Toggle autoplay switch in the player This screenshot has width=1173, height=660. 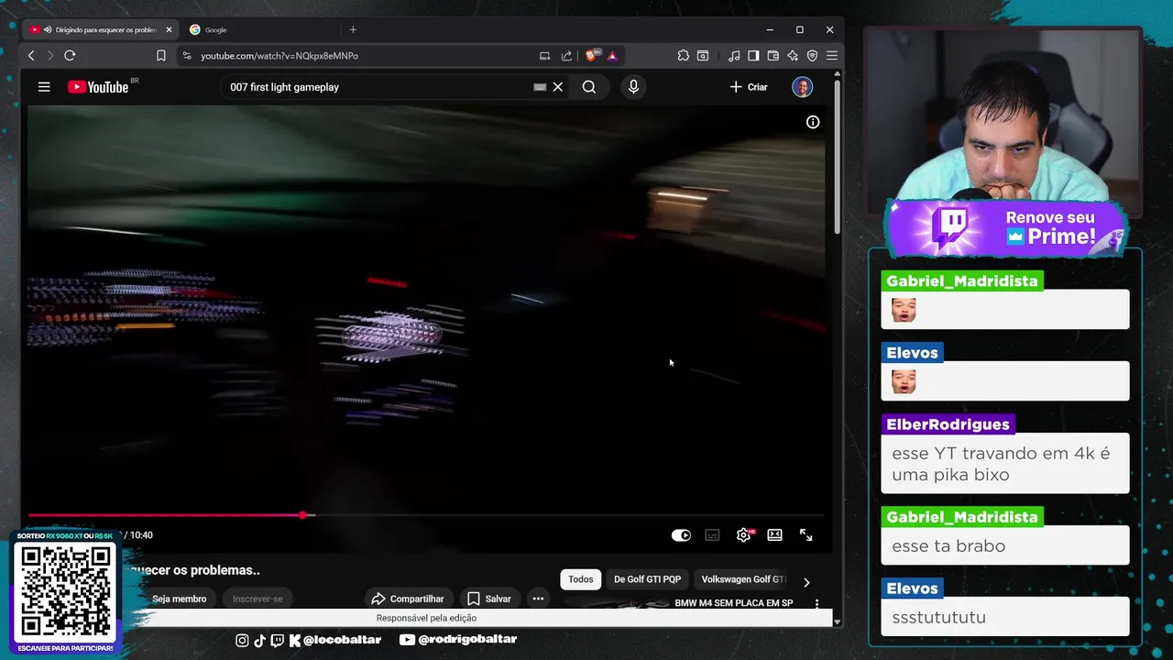681,535
